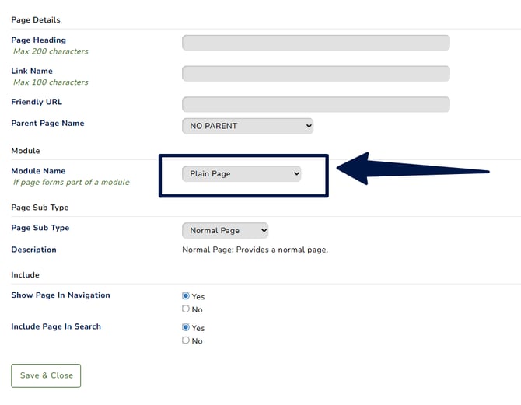This screenshot has height=405, width=521.
Task: Click the Include Page In Search label
Action: point(56,326)
